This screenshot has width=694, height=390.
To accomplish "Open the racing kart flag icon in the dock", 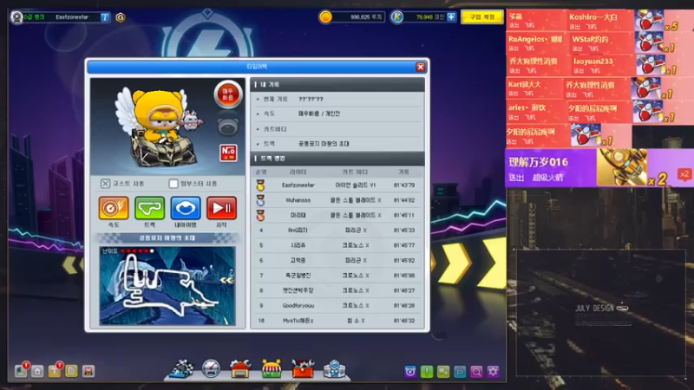I will [182, 369].
